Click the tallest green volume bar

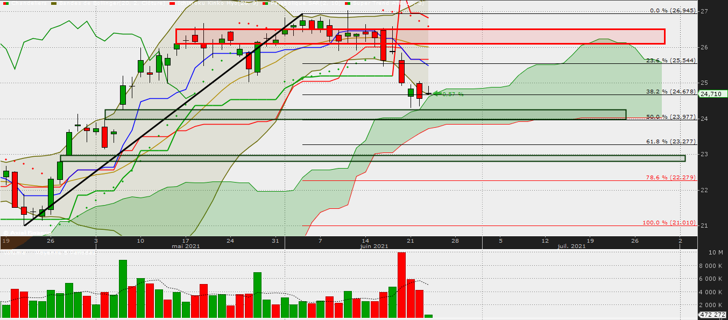coord(123,289)
